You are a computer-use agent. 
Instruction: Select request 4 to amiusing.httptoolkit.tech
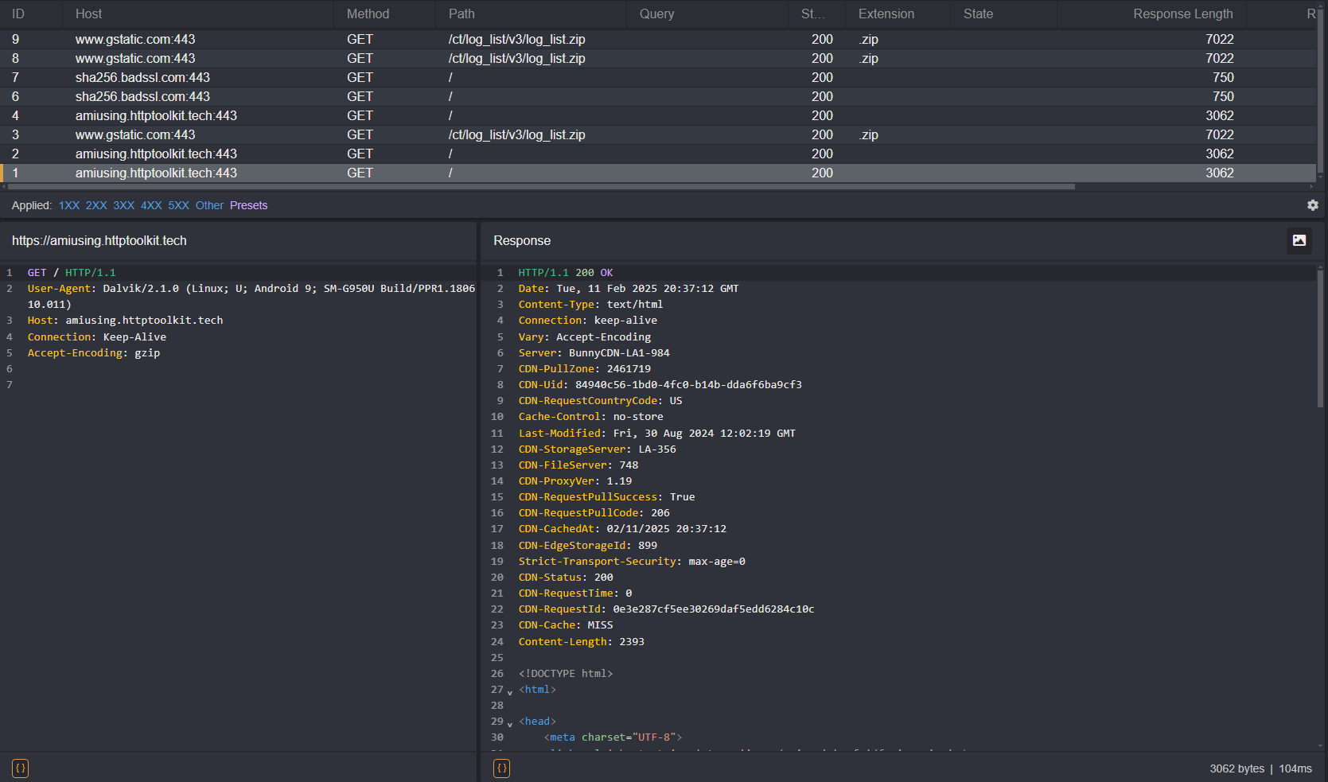[x=156, y=115]
